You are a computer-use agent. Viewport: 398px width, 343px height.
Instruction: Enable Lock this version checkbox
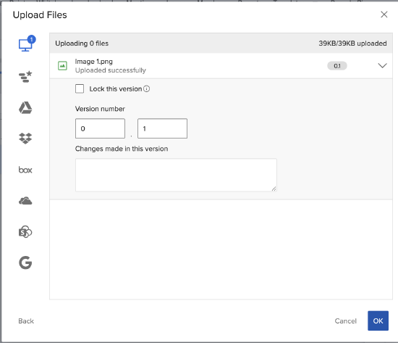80,88
